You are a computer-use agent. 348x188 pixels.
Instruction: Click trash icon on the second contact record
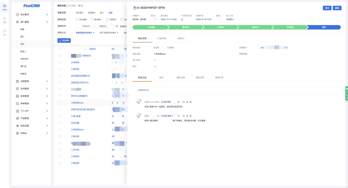point(191,116)
